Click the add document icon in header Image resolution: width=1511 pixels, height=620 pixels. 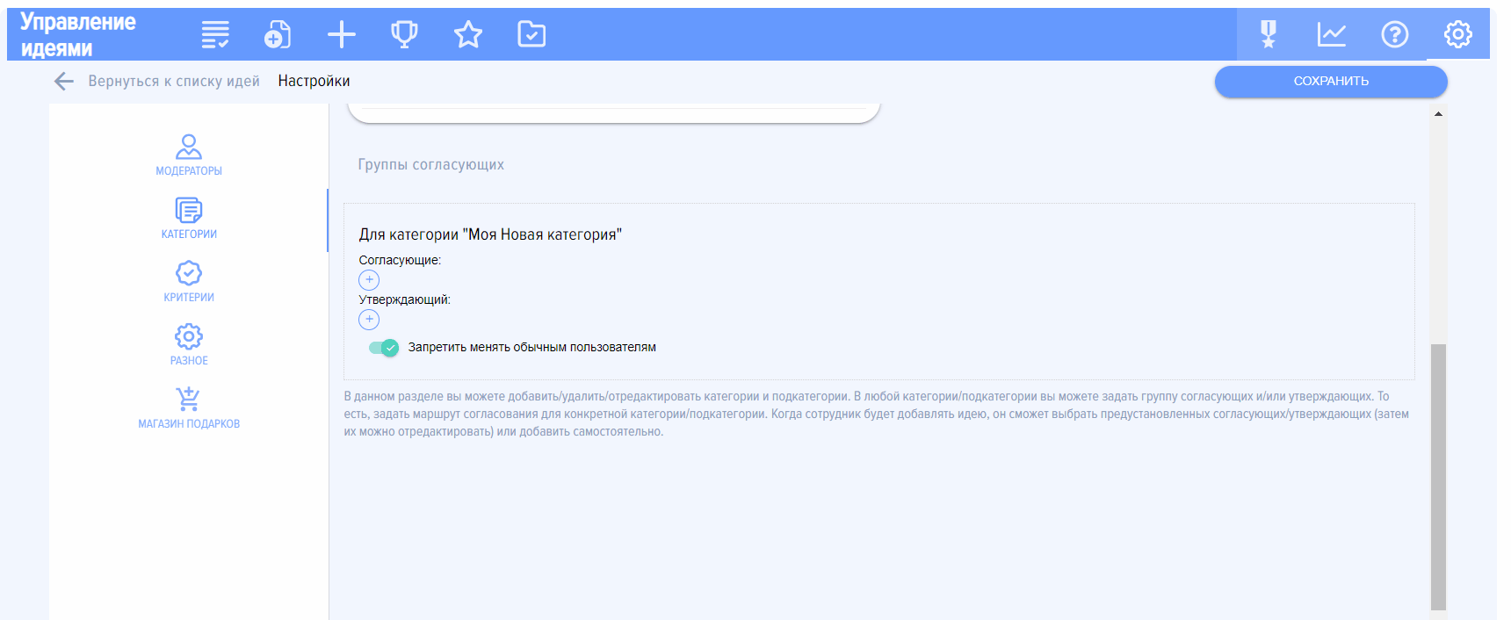click(x=278, y=34)
